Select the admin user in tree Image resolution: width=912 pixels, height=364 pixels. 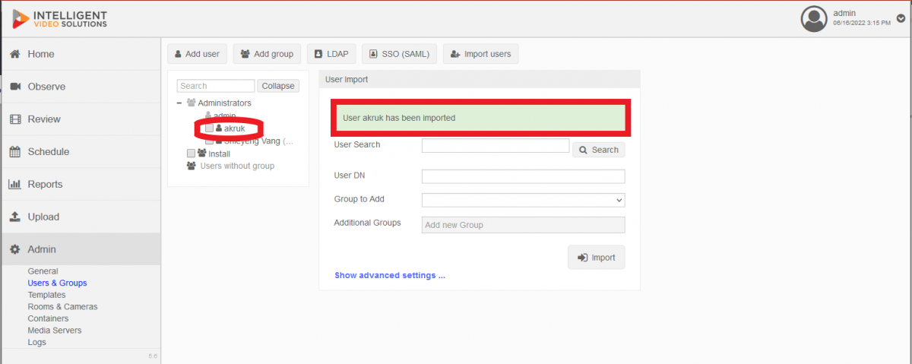click(x=224, y=115)
